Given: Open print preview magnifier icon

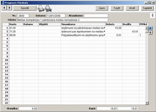Looking at the screenshot, I should tap(48, 8).
